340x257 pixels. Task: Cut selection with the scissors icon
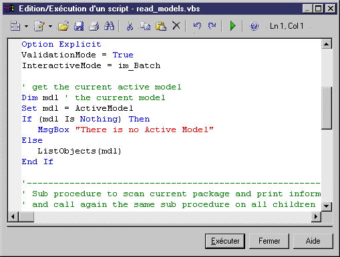(130, 26)
